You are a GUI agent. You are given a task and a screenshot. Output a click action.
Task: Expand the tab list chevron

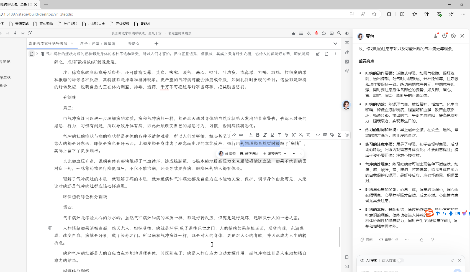click(x=335, y=44)
